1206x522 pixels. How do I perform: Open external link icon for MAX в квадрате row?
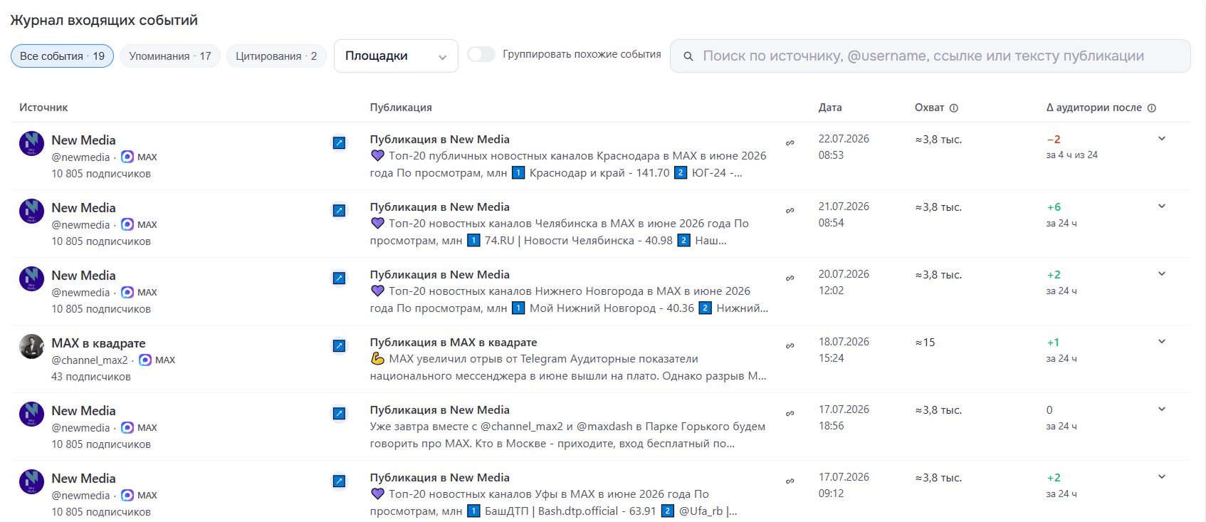(340, 346)
